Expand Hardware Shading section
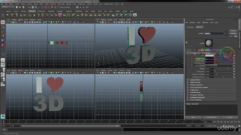 click(x=188, y=95)
